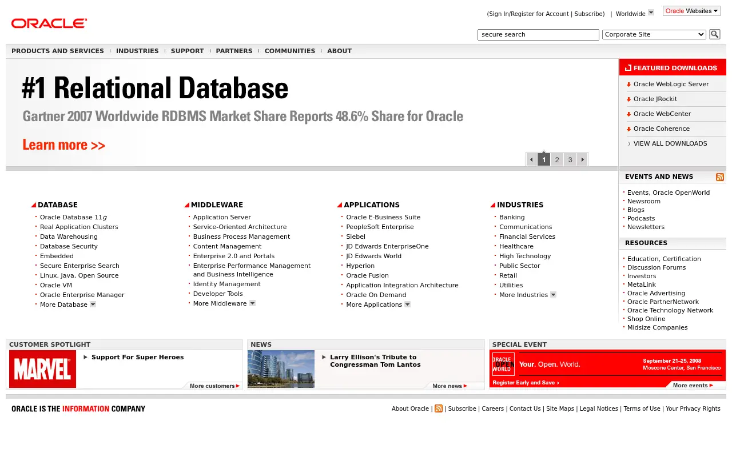Screen dimensions: 732x457
Task: Open the Worldwide dropdown arrow
Action: 651,13
